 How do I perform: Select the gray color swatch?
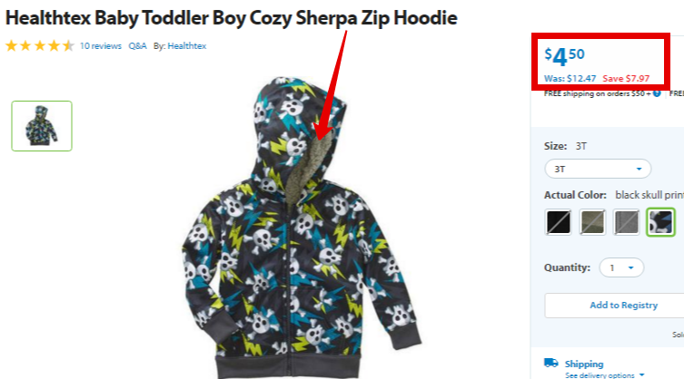tap(627, 222)
